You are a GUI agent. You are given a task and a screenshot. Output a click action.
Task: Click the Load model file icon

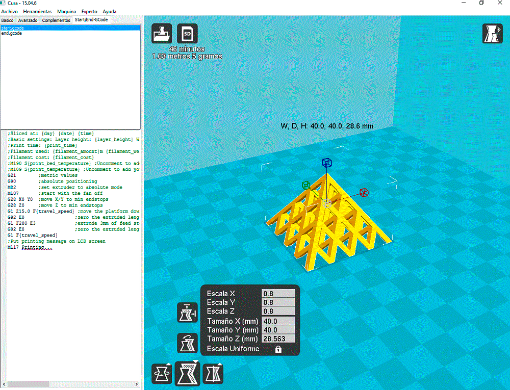pyautogui.click(x=162, y=34)
